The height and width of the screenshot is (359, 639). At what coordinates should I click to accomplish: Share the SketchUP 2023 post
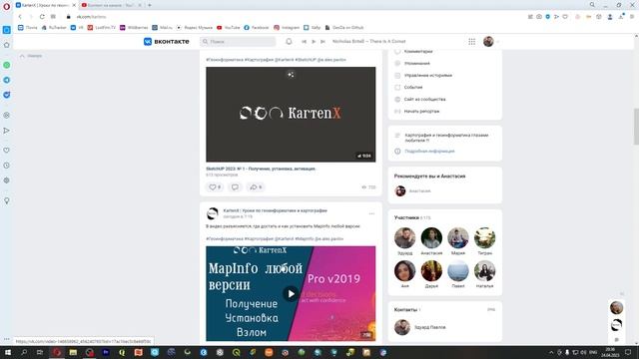(256, 186)
